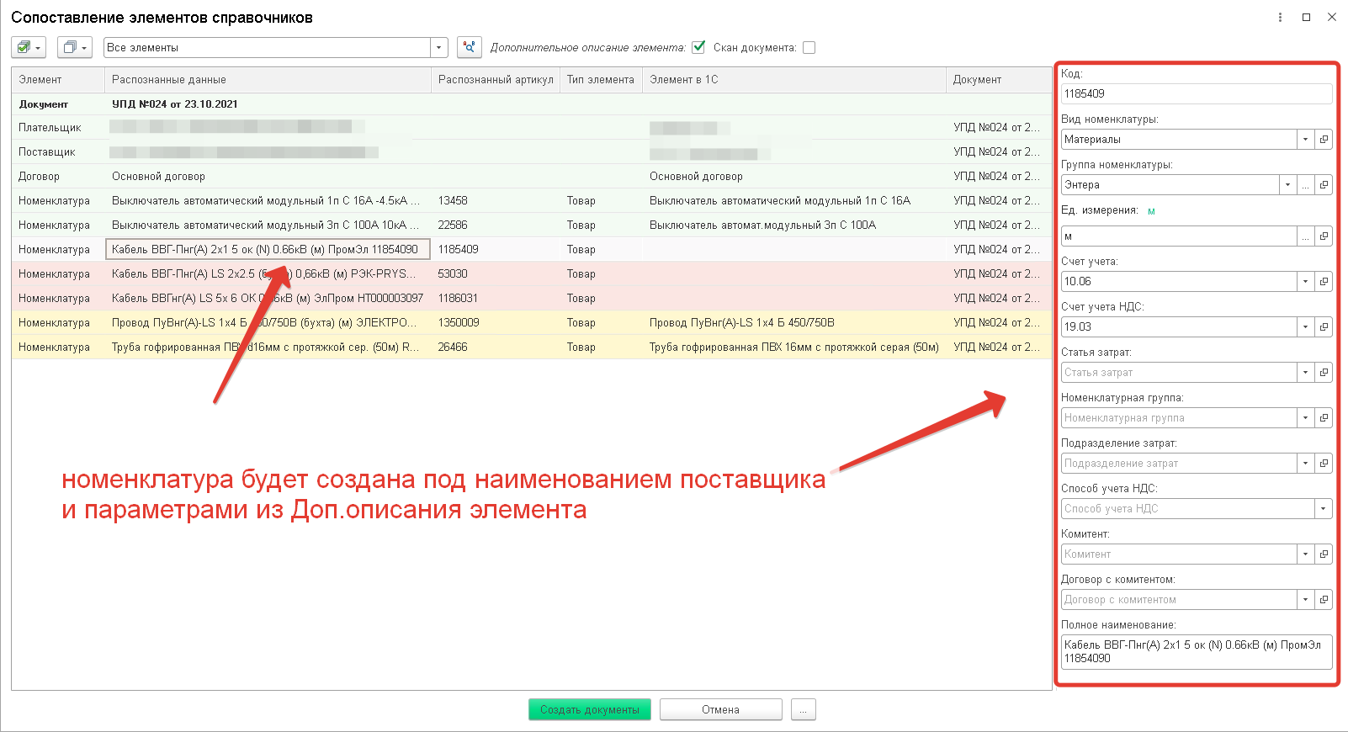
Task: Click the green Создать документы button
Action: 590,710
